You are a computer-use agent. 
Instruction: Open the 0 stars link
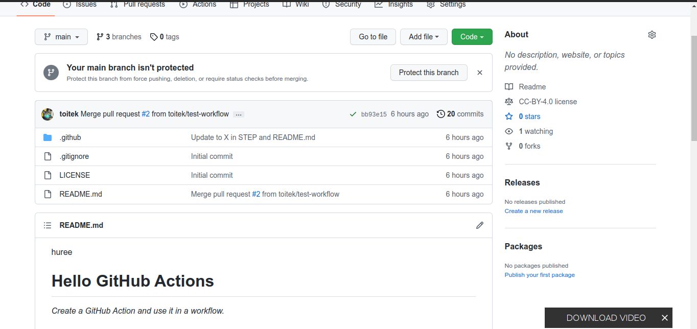tap(529, 116)
